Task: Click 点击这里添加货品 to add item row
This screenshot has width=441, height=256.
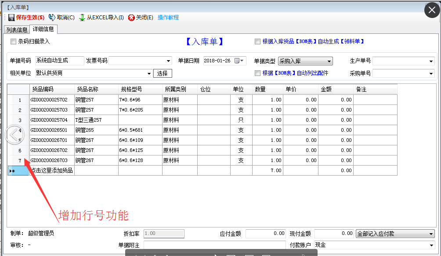Action: [x=52, y=170]
